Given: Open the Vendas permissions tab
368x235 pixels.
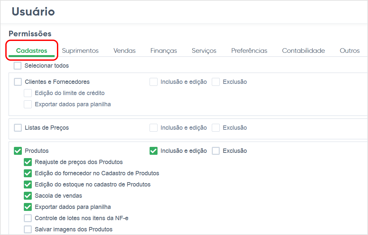Looking at the screenshot, I should (x=124, y=50).
